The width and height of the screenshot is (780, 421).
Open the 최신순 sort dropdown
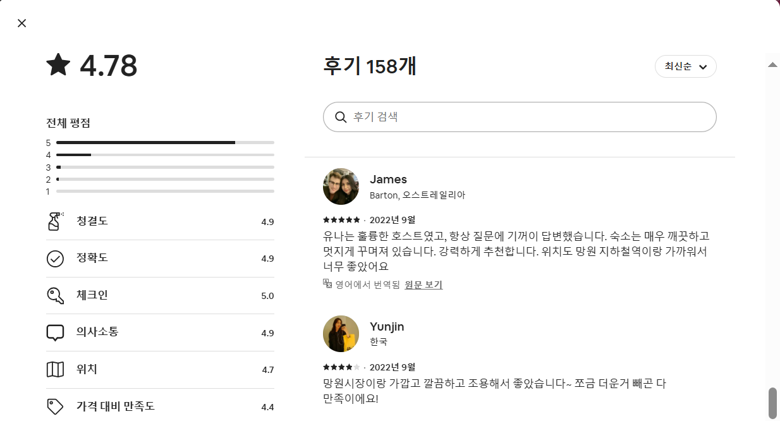coord(685,66)
